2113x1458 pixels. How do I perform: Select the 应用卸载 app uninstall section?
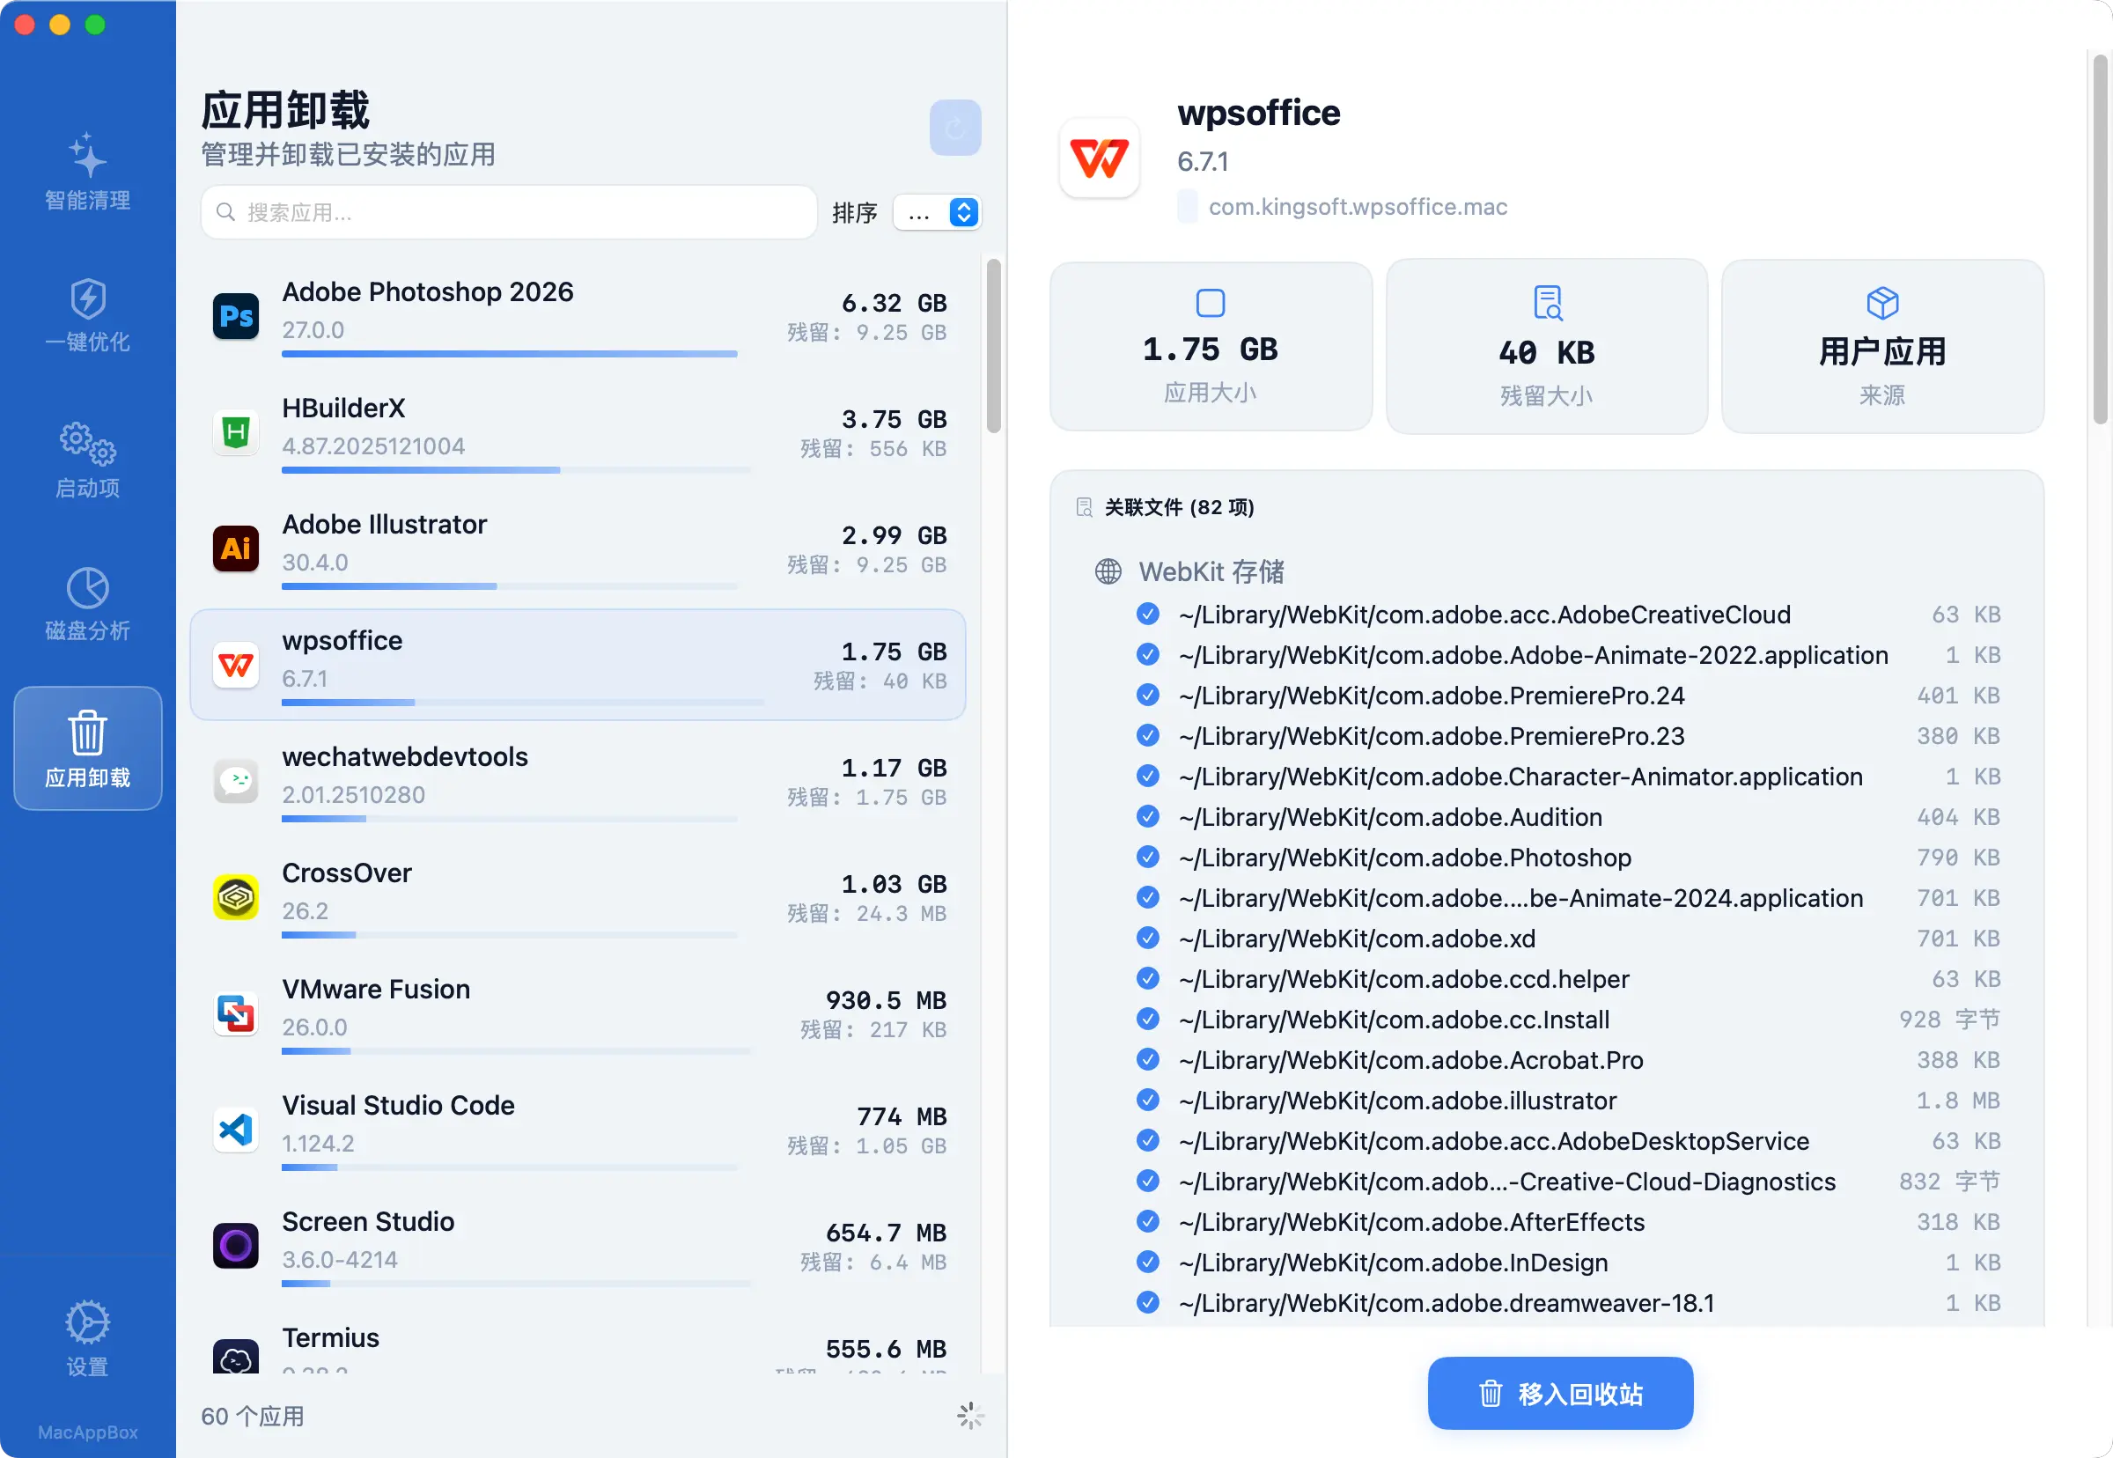pyautogui.click(x=88, y=748)
